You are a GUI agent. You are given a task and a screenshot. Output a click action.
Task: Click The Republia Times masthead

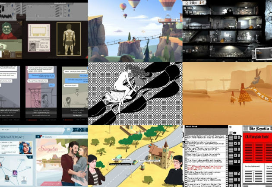(x=260, y=129)
